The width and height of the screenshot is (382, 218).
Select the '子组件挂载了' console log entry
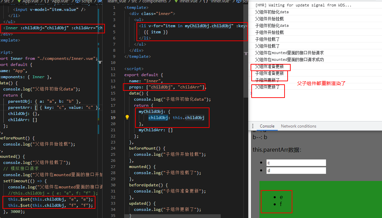click(267, 39)
